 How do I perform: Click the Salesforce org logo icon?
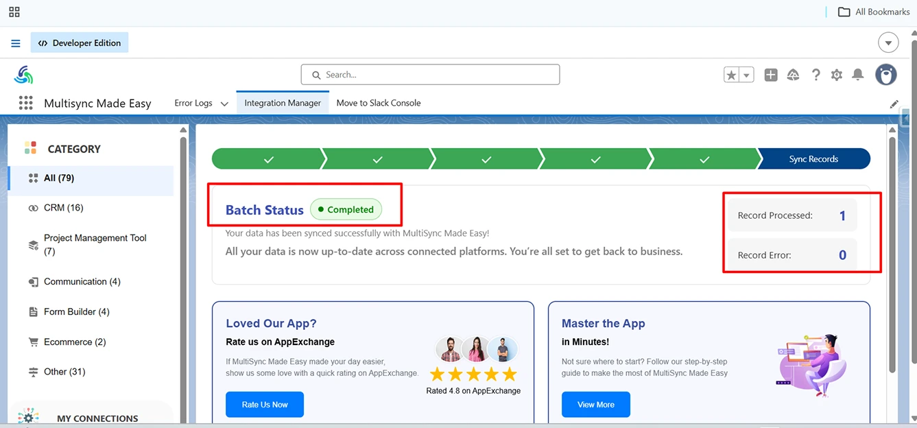pyautogui.click(x=23, y=75)
